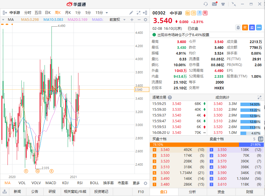Switch order book to 5 levels
Screen dimensions: 265x196
[x=254, y=139]
